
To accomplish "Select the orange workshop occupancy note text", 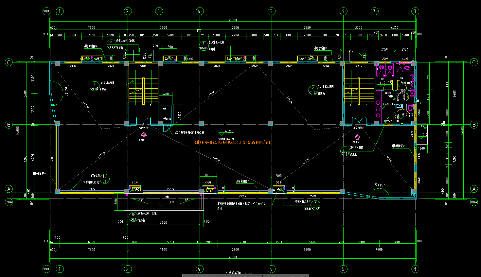I will [x=232, y=143].
